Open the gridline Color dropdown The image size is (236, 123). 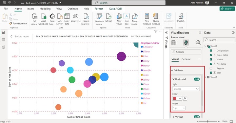pos(177,98)
